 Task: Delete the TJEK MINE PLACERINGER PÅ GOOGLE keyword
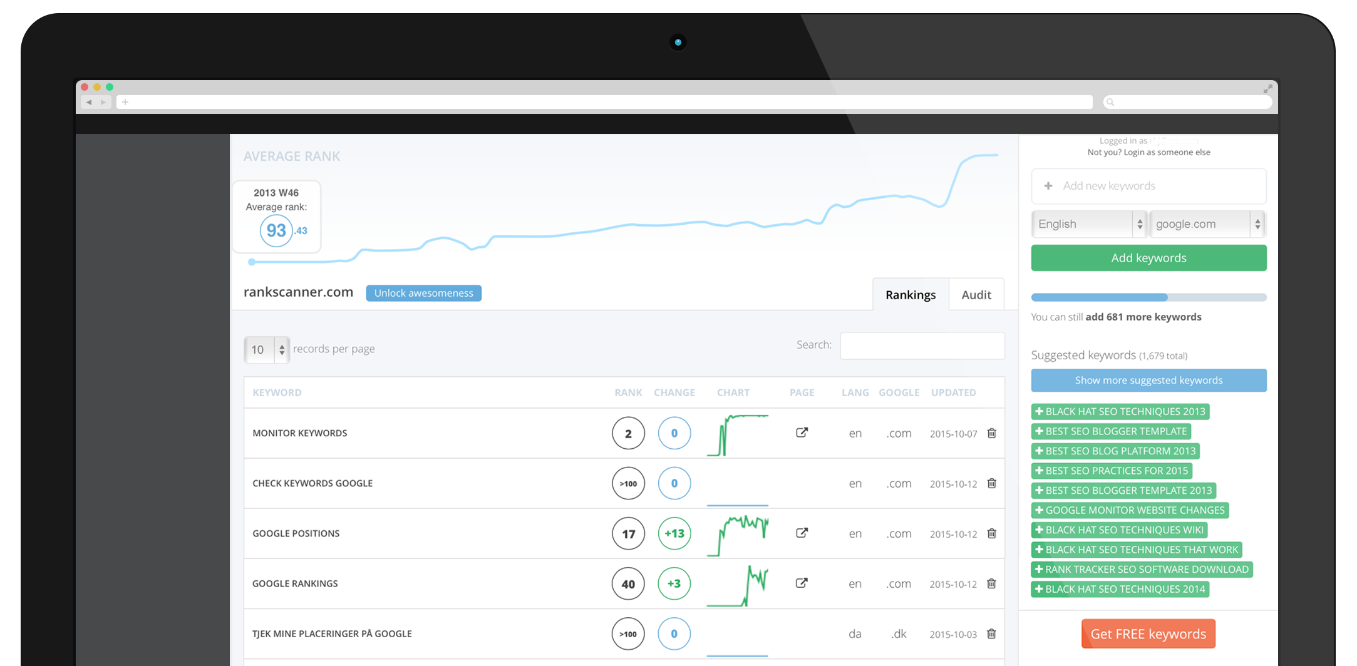[991, 633]
